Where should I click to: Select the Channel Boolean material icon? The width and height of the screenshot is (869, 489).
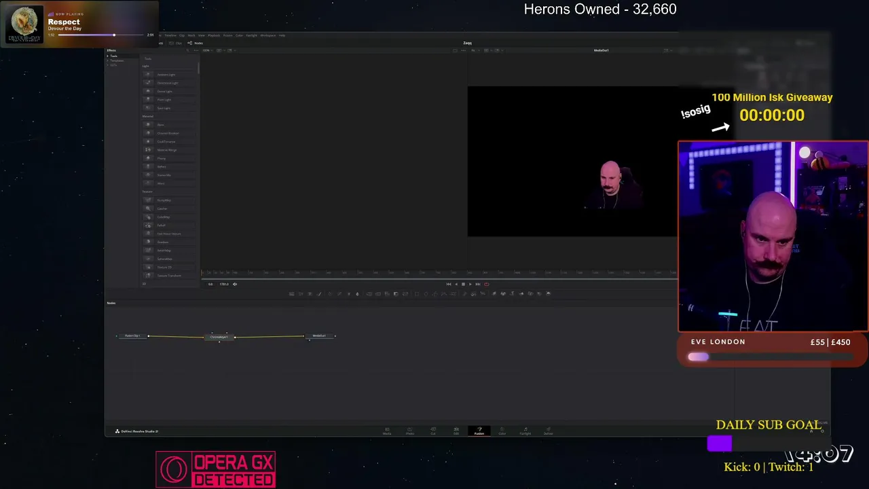[x=148, y=133]
